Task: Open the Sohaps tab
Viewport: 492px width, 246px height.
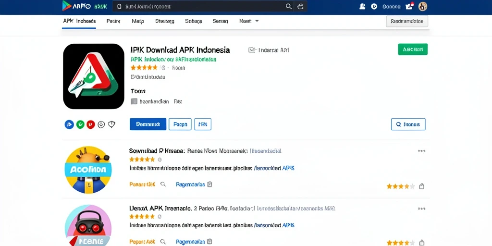Action: click(194, 21)
